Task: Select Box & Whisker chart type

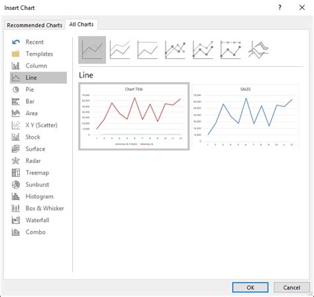Action: [x=38, y=208]
